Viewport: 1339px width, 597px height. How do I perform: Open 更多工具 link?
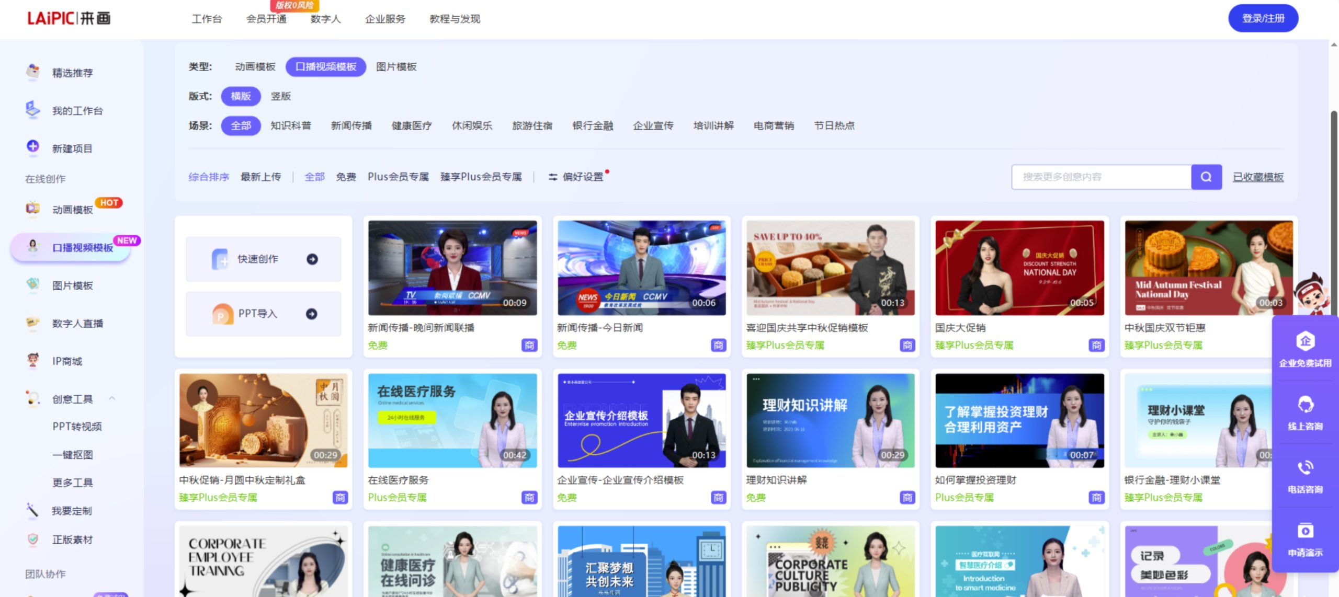73,482
